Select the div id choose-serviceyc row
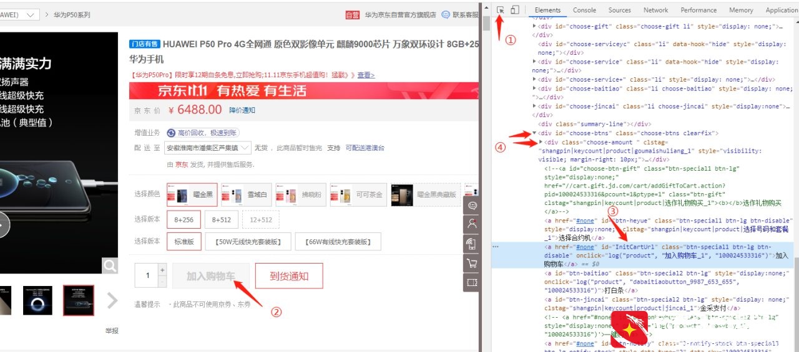799x352 pixels. (662, 49)
